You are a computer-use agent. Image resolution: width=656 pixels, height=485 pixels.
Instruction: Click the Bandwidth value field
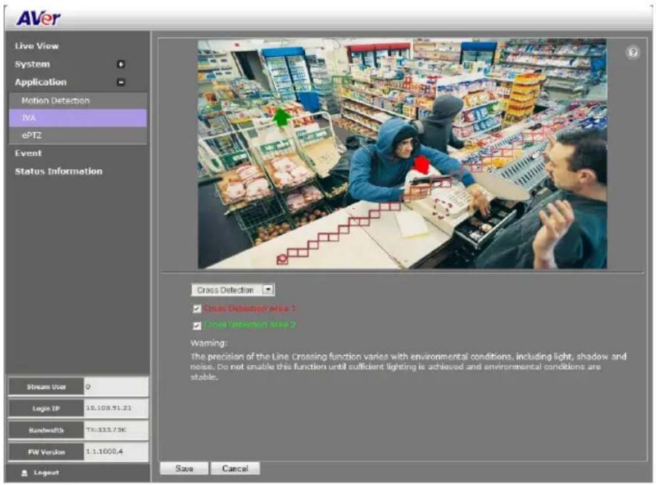pos(116,430)
